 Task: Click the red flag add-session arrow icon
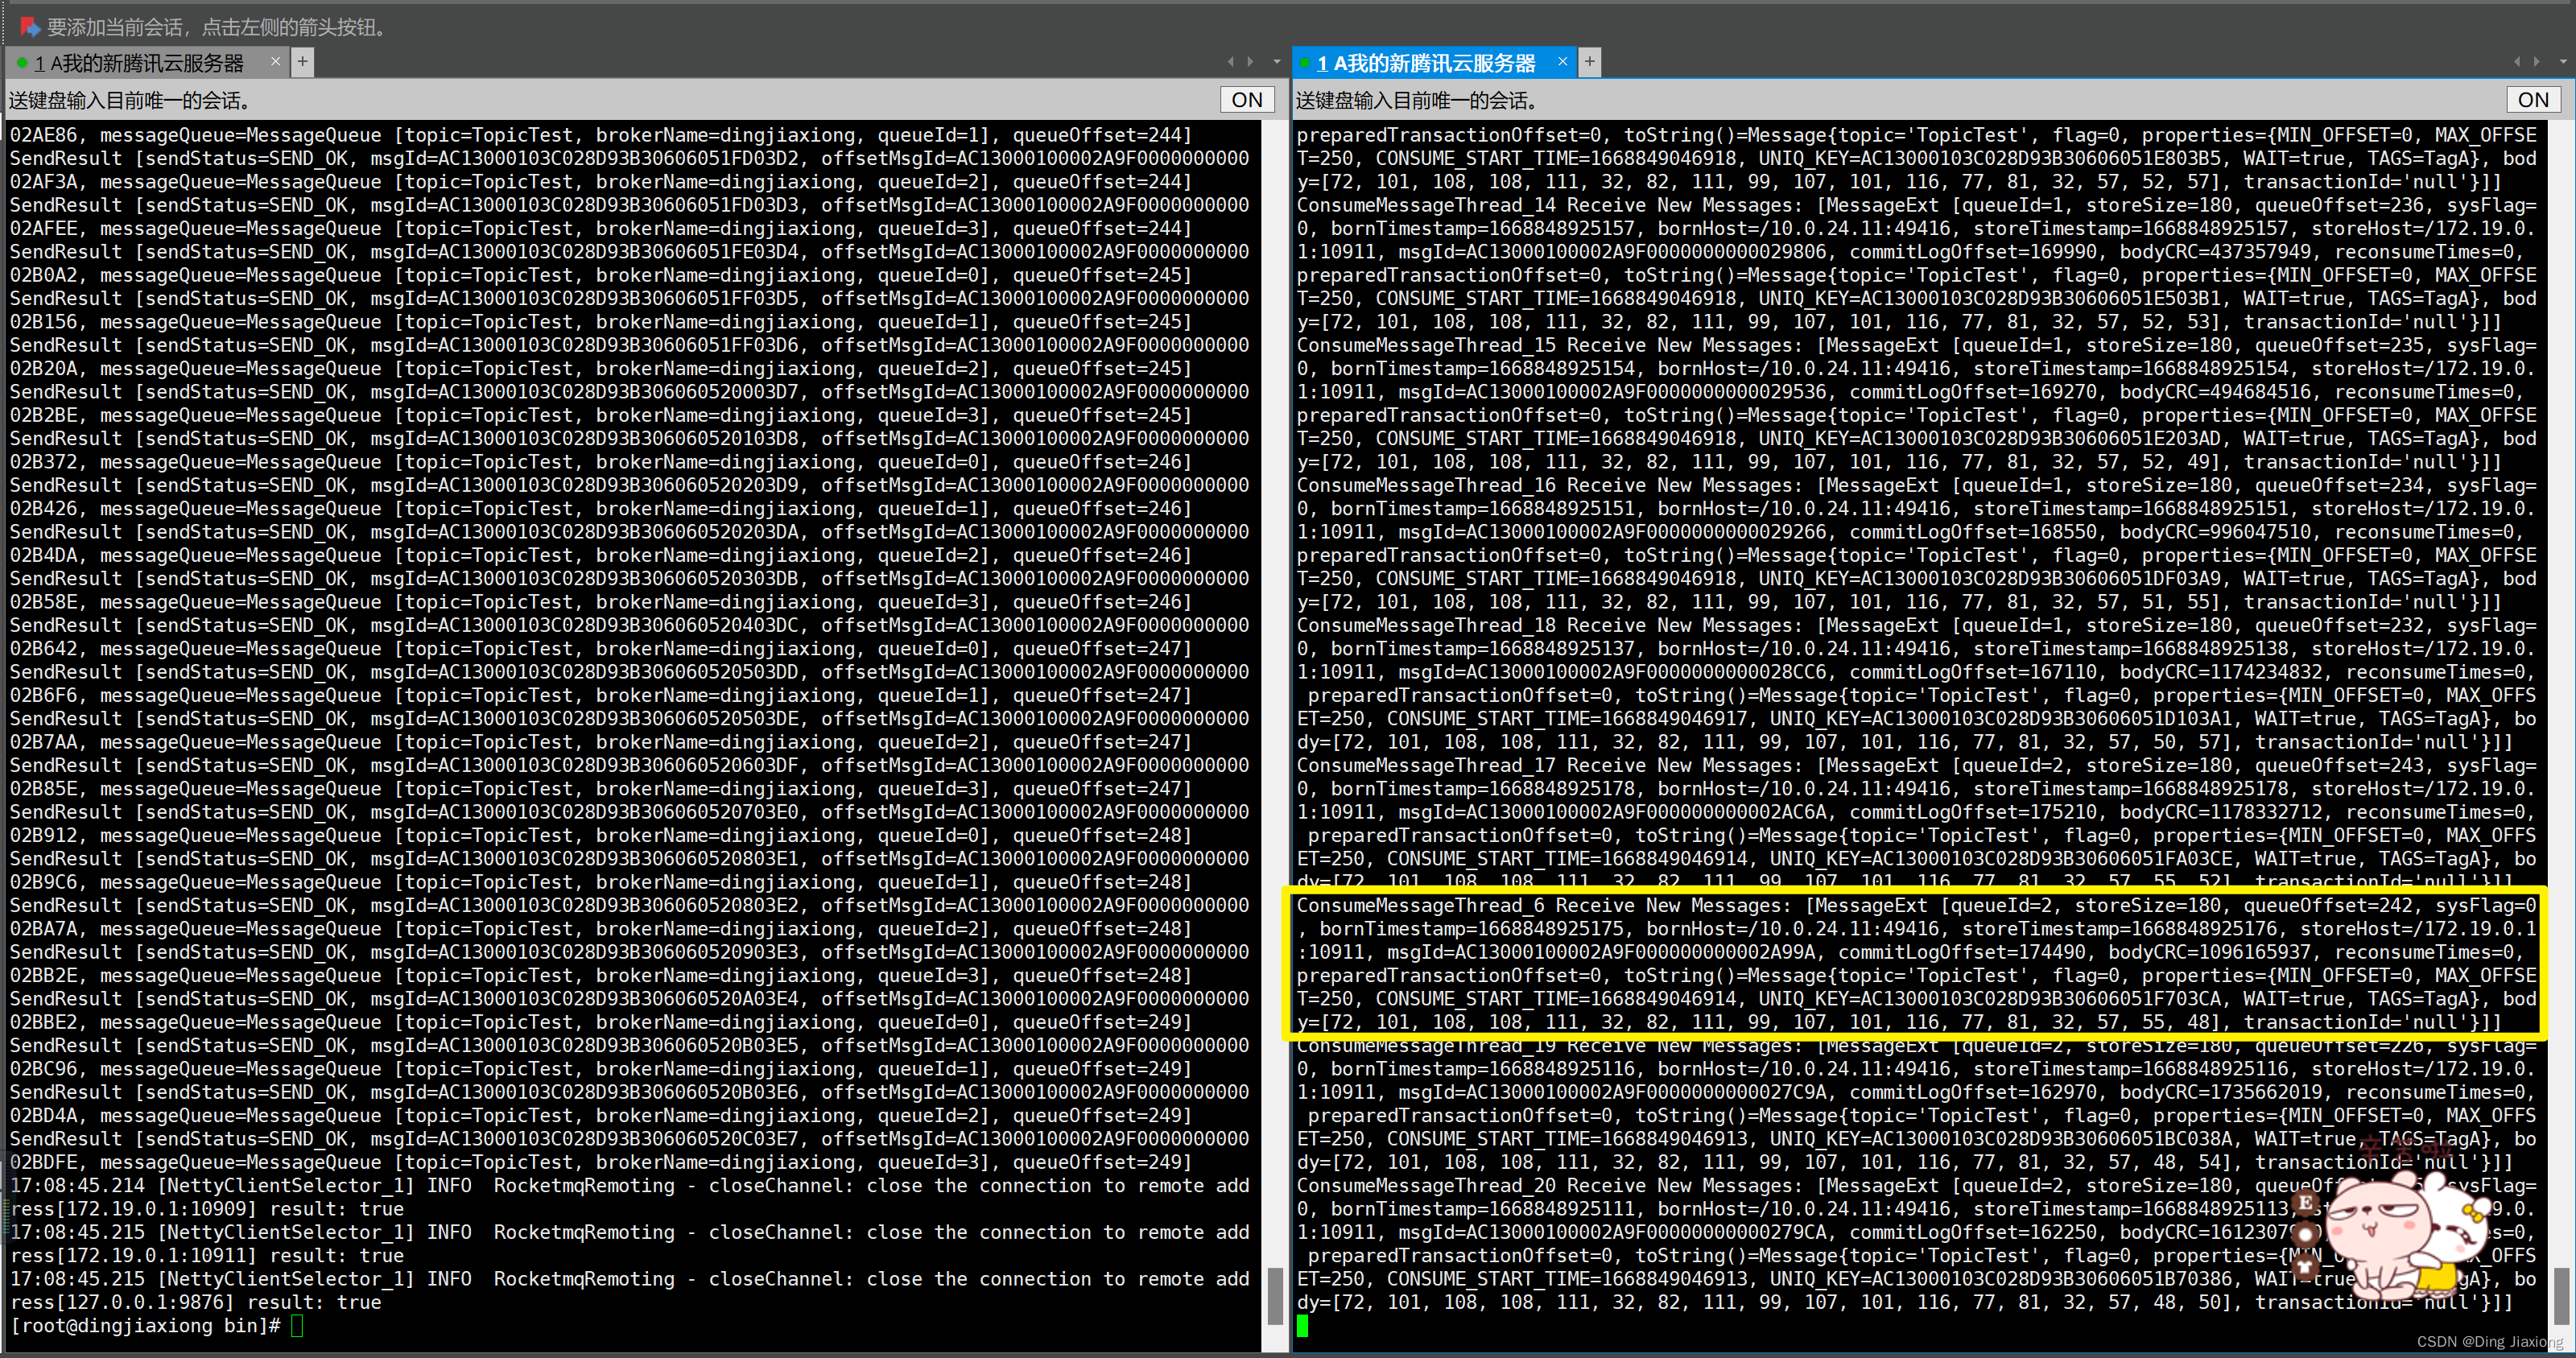coord(30,27)
